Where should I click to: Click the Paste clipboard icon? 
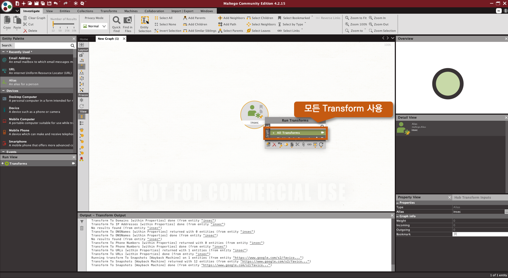pyautogui.click(x=17, y=20)
